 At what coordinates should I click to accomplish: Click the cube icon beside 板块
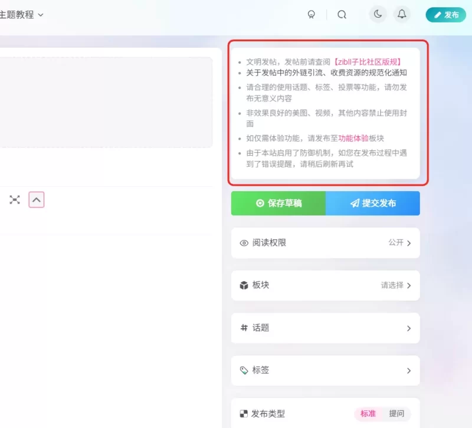click(244, 285)
